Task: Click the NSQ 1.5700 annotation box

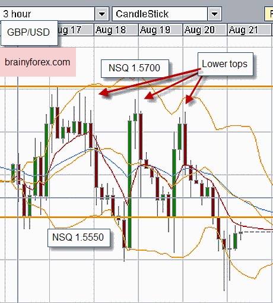Action: click(x=135, y=68)
